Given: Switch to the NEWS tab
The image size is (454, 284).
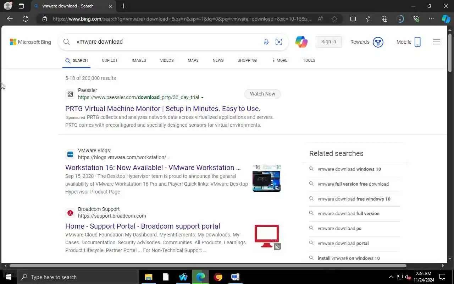Looking at the screenshot, I should pyautogui.click(x=218, y=60).
